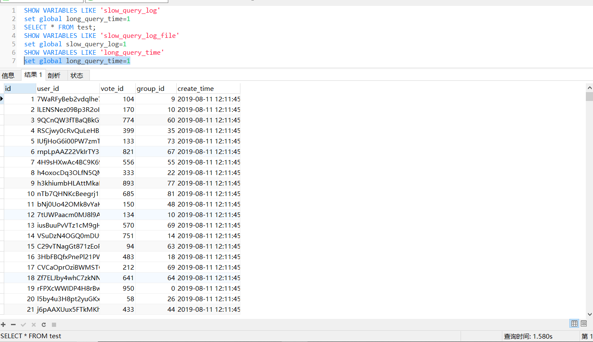Image resolution: width=593 pixels, height=342 pixels.
Task: Select group_id cell 73 in row 5
Action: click(x=156, y=141)
